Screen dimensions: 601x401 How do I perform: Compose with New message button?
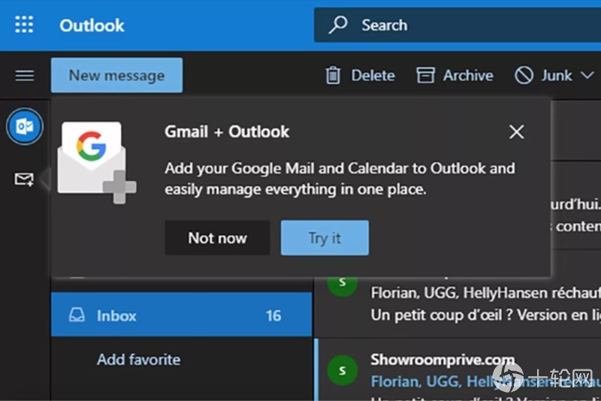point(116,75)
